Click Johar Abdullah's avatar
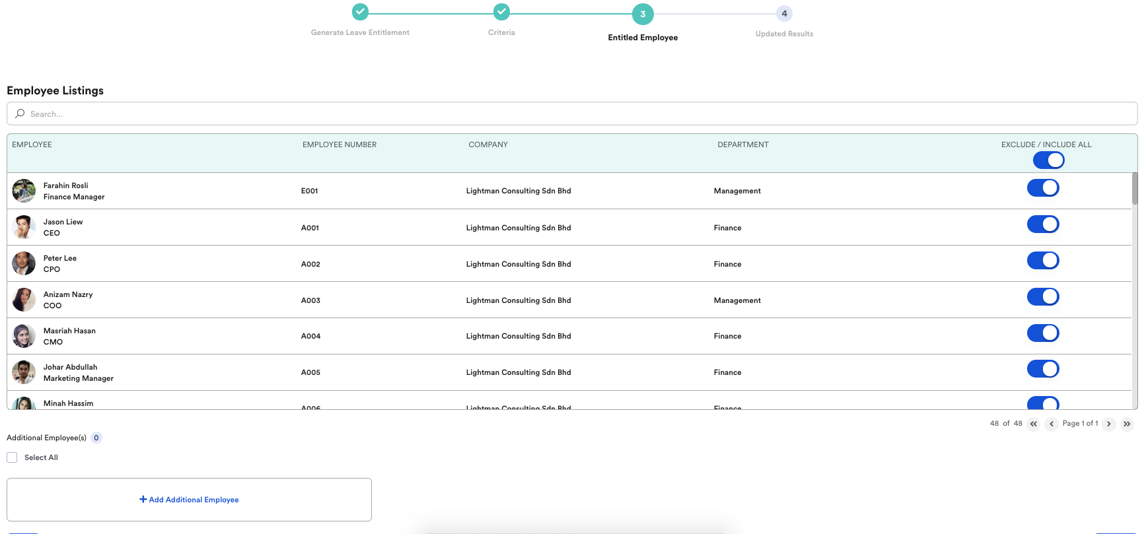Screen dimensions: 1146x534 [24, 372]
